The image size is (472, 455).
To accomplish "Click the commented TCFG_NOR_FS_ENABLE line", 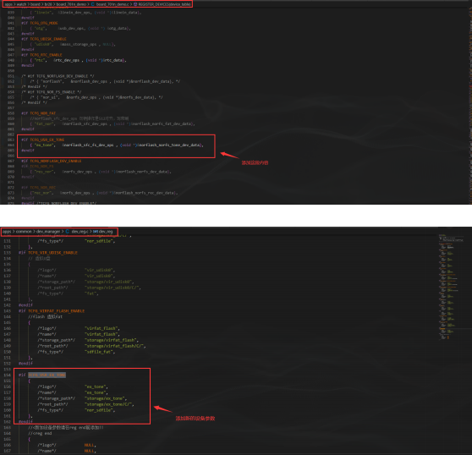I will point(51,92).
